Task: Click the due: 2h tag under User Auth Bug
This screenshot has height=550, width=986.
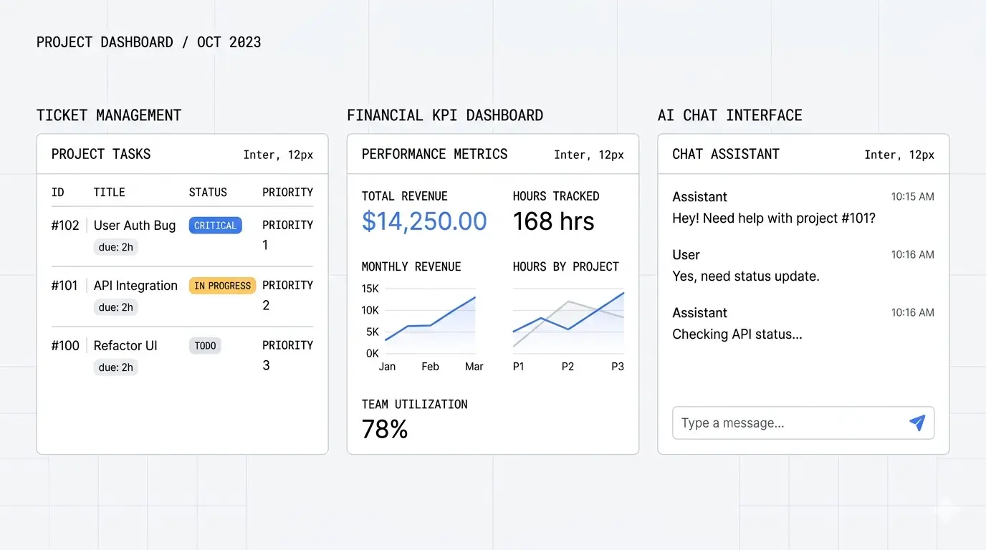Action: (115, 247)
